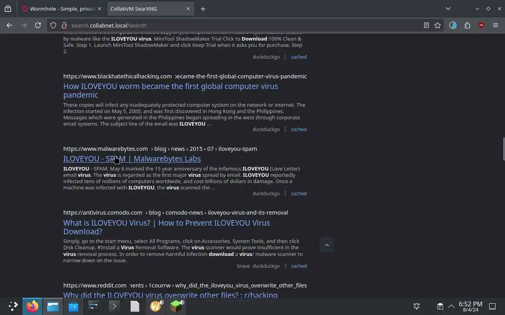Open the extensions puzzle icon
Image resolution: width=505 pixels, height=315 pixels.
click(467, 25)
